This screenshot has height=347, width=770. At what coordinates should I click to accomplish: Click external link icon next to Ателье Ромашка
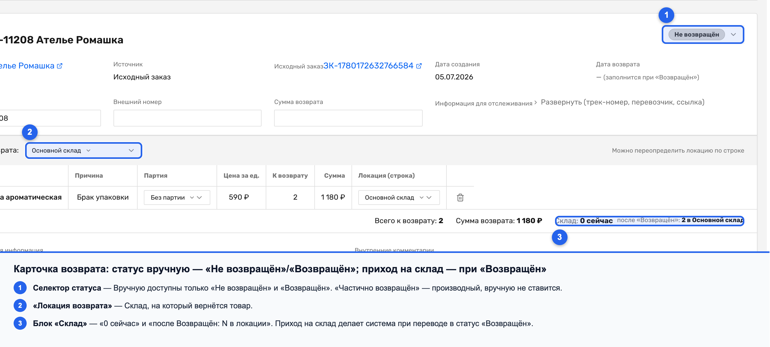point(60,66)
